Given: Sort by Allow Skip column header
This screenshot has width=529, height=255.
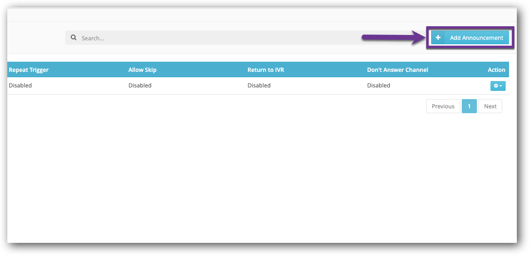Looking at the screenshot, I should coord(142,70).
